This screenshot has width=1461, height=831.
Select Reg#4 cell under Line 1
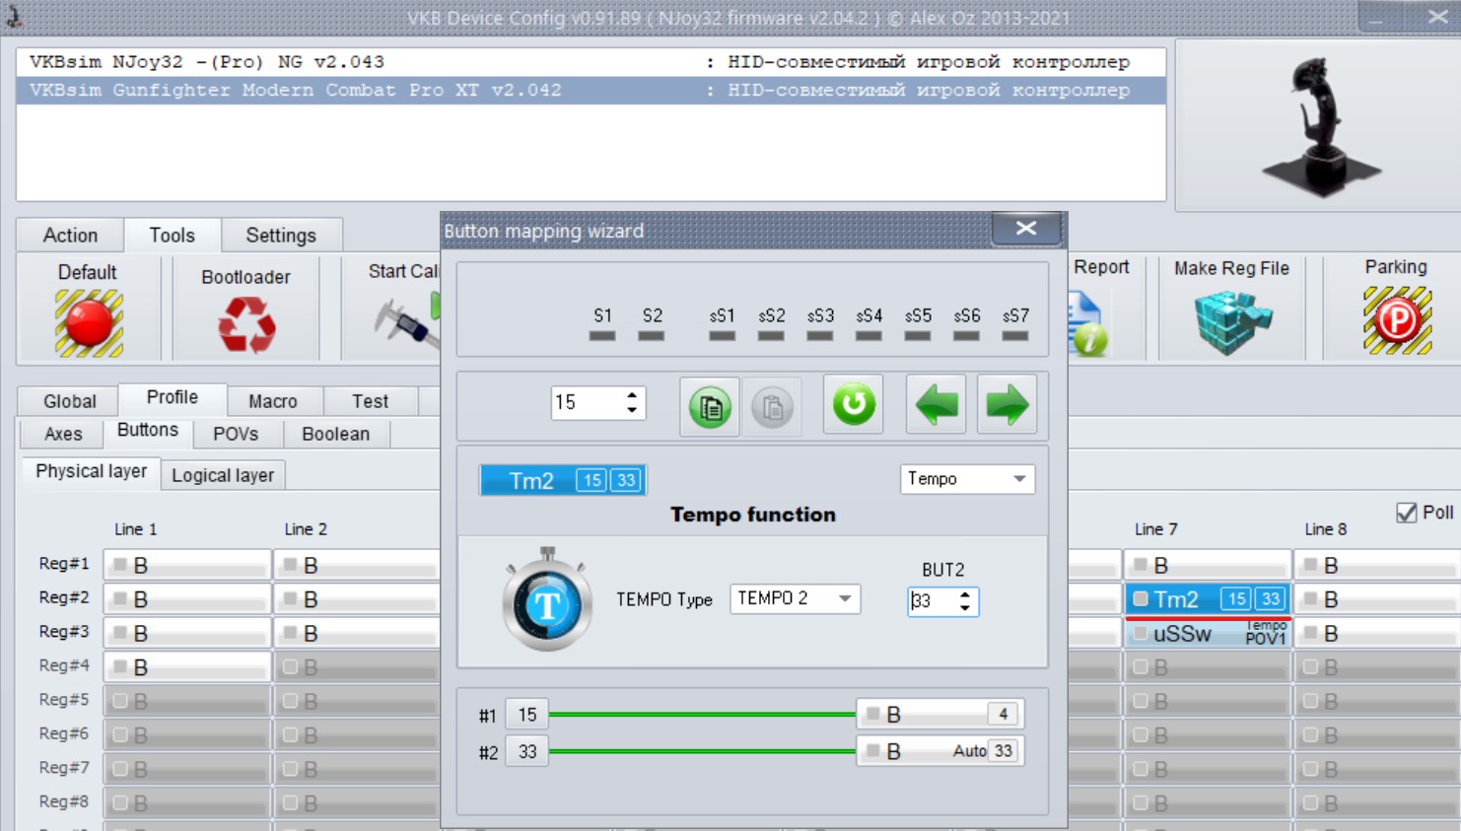[x=187, y=667]
